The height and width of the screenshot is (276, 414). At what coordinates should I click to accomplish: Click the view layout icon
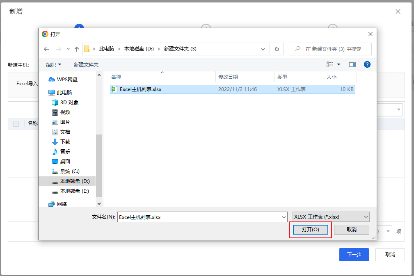[330, 64]
